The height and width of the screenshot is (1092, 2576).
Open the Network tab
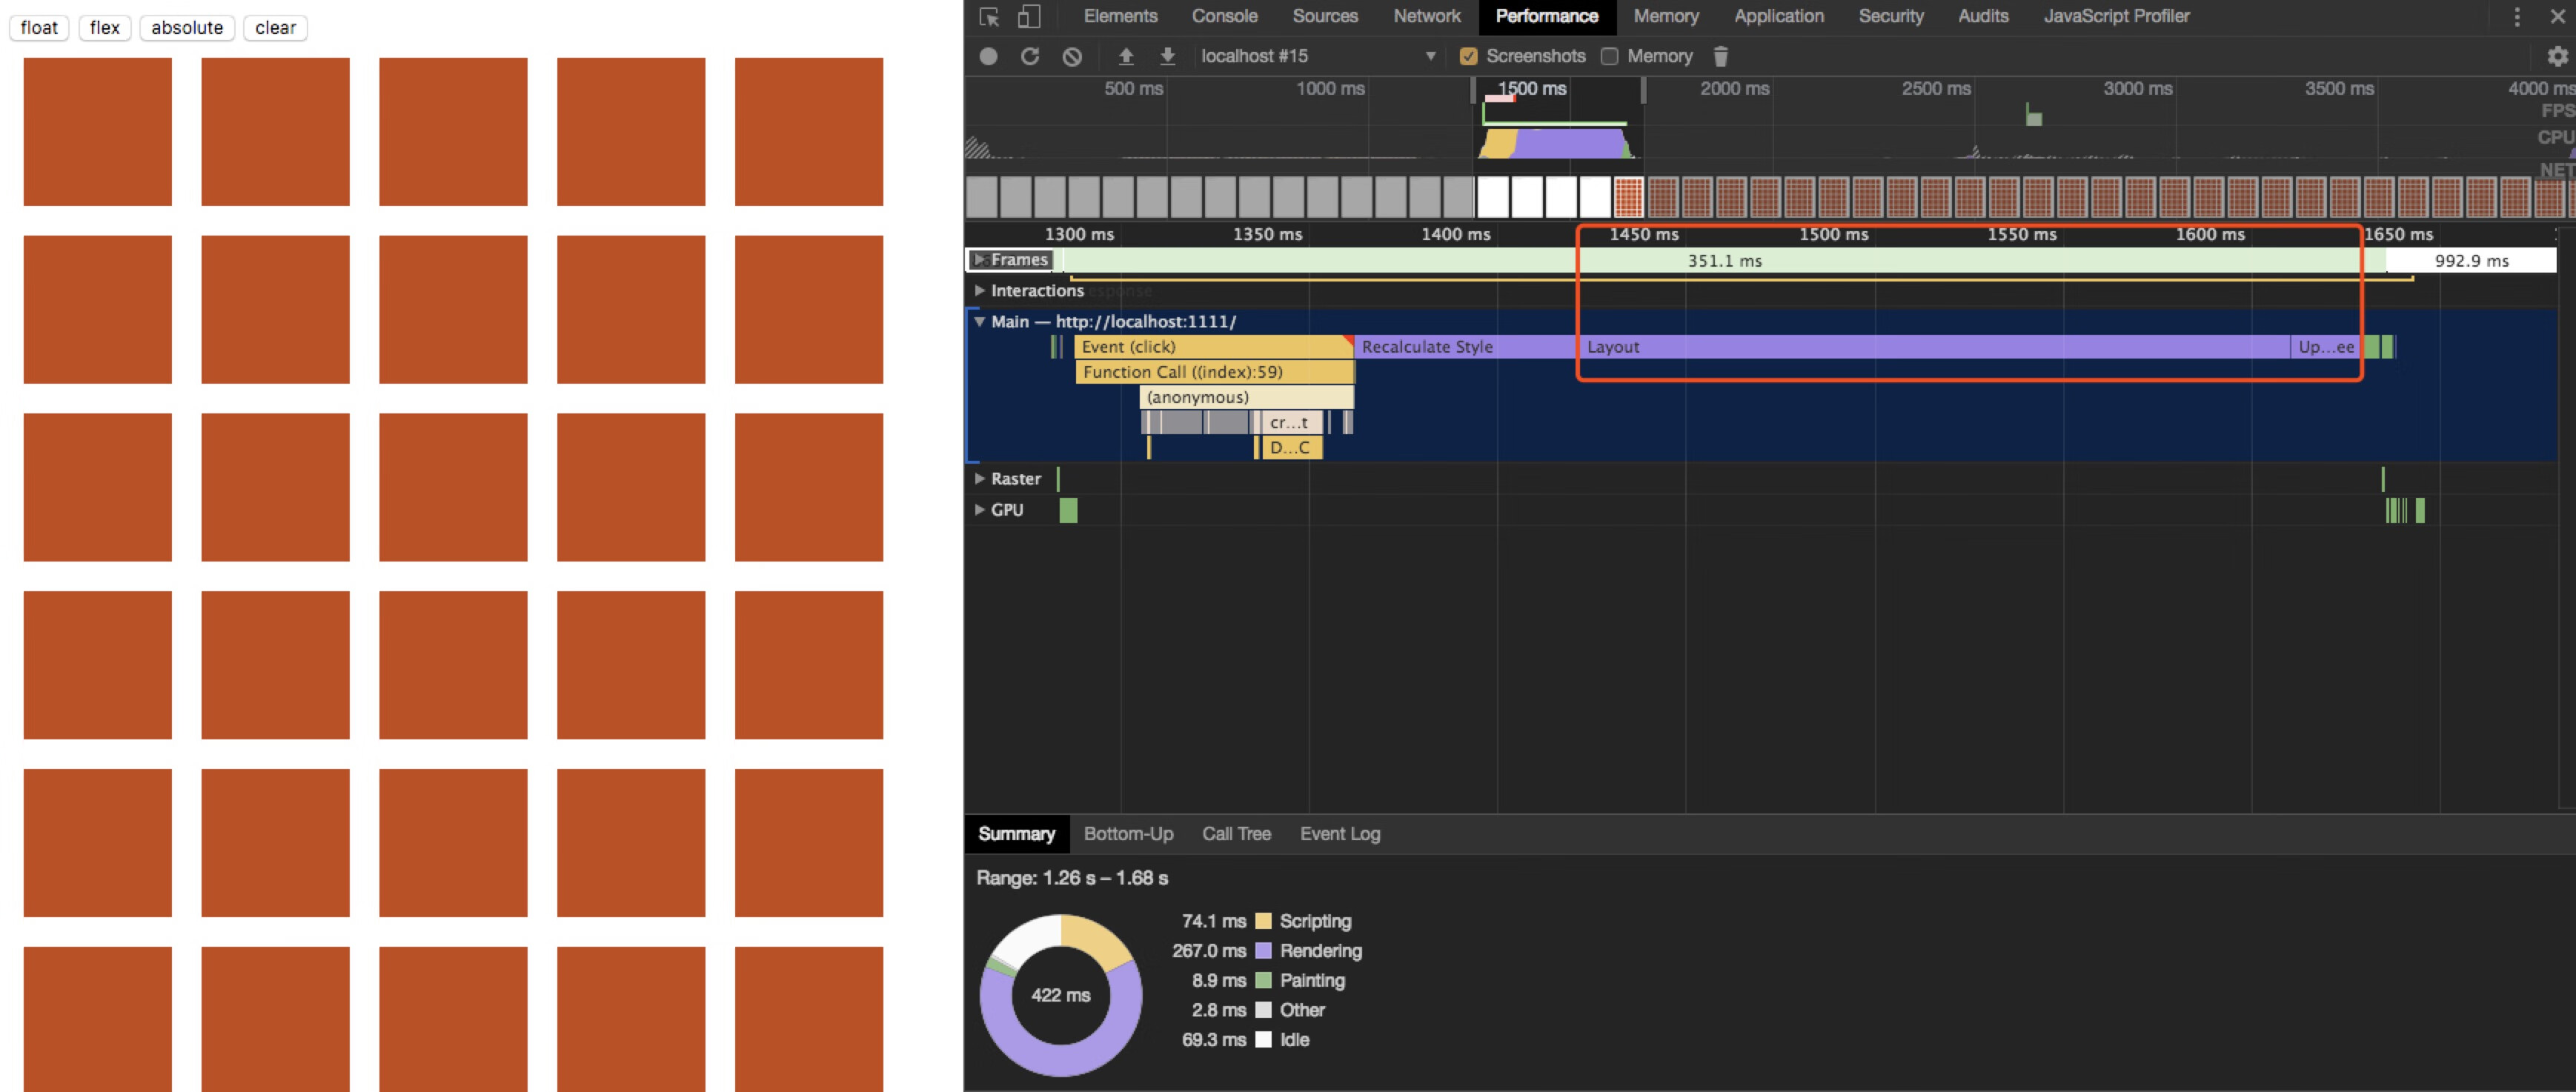point(1427,17)
